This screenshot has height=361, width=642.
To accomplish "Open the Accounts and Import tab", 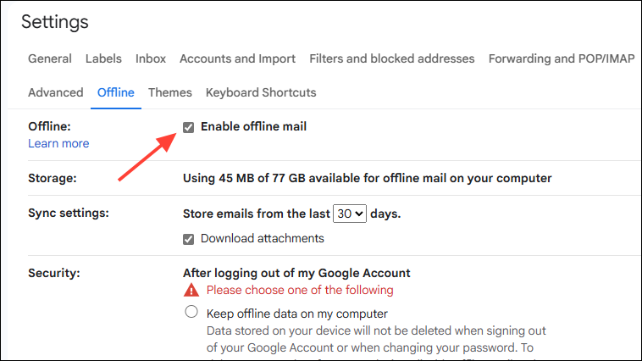I will point(237,58).
